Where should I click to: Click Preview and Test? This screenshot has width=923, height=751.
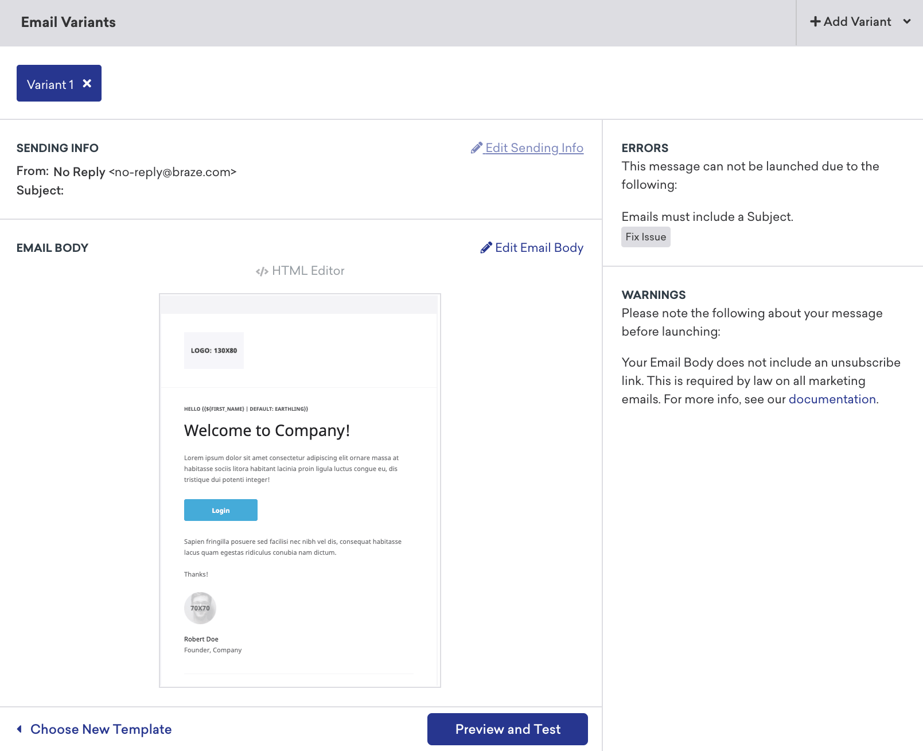coord(507,729)
